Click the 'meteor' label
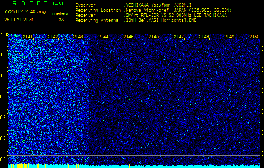 (60, 14)
